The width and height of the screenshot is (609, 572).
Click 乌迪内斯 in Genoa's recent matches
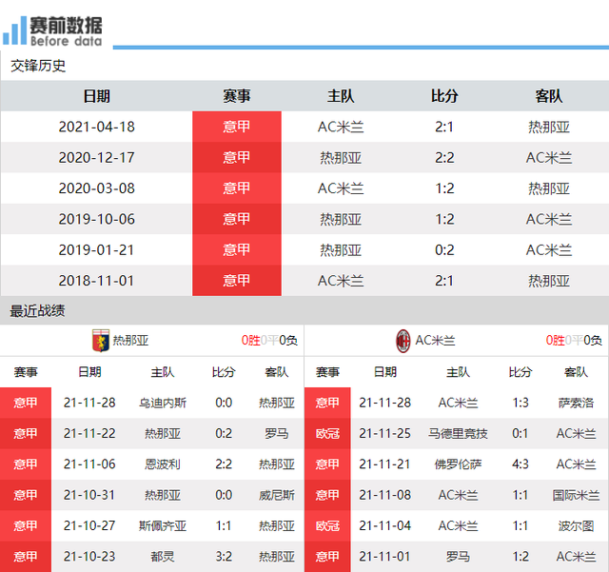click(163, 403)
